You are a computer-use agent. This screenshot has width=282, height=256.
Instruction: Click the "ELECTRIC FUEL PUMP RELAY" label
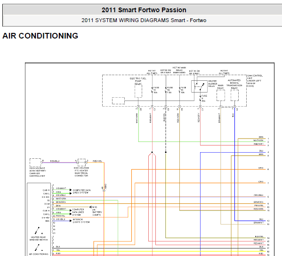pyautogui.click(x=138, y=81)
